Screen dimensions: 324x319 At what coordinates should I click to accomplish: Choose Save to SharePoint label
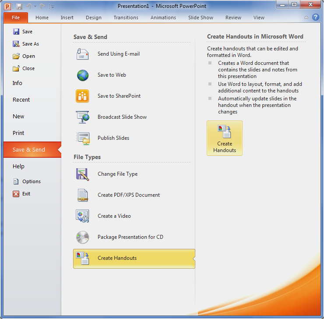pyautogui.click(x=119, y=96)
